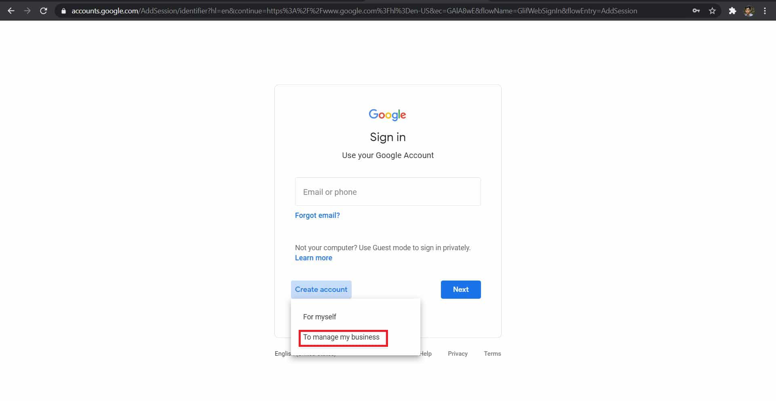Viewport: 776px width, 401px height.
Task: Expand the Create account options
Action: (321, 289)
